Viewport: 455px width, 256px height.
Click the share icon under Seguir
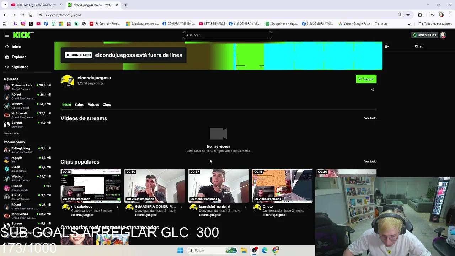(372, 90)
